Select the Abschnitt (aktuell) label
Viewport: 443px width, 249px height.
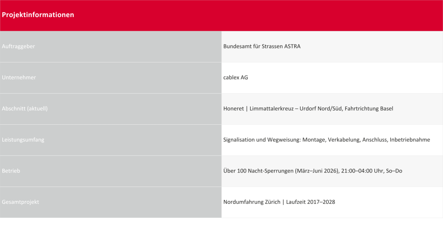coord(25,108)
